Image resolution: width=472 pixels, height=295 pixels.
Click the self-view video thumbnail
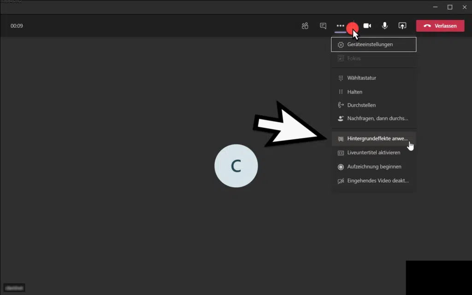[438, 278]
